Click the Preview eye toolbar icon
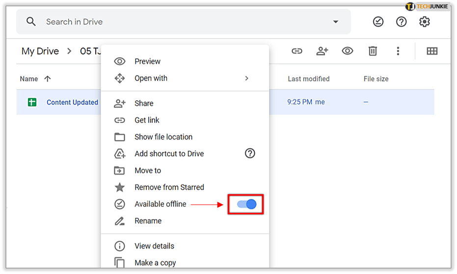457x274 pixels. pos(348,51)
